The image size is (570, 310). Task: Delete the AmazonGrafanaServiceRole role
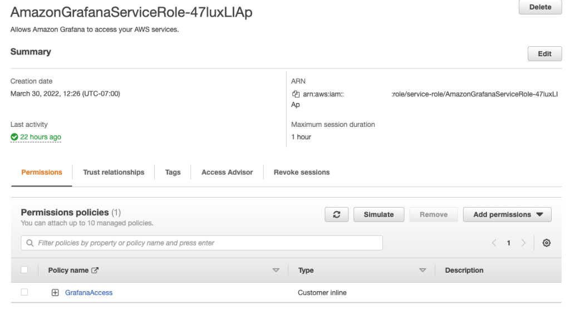click(x=540, y=7)
